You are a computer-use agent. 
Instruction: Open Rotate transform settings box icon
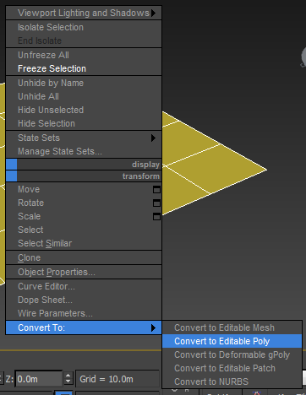(156, 203)
